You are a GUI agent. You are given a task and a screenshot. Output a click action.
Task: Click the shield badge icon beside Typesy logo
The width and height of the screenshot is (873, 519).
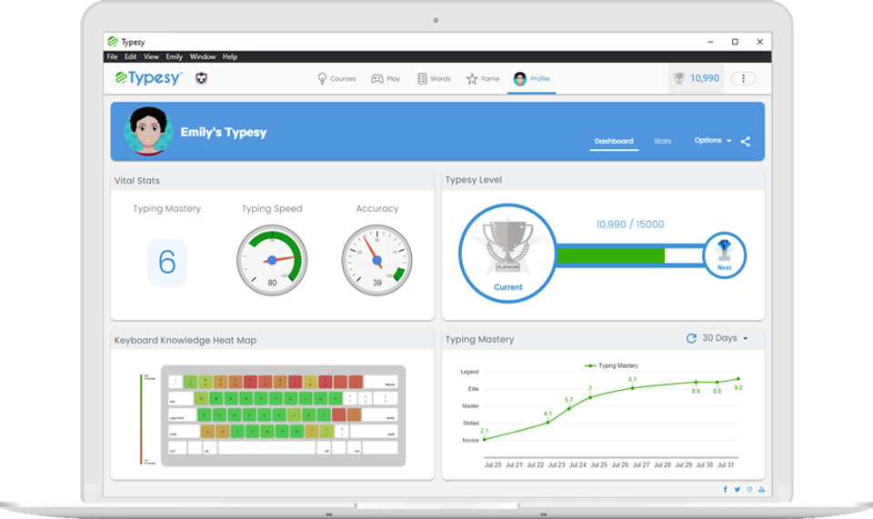click(201, 78)
